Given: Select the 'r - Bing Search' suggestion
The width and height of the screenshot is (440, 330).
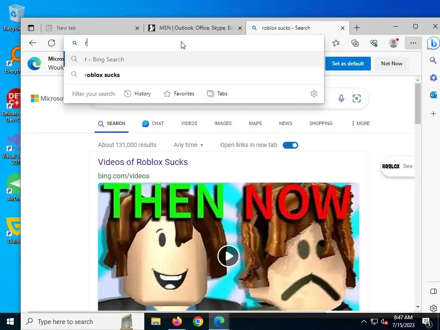Looking at the screenshot, I should [194, 59].
